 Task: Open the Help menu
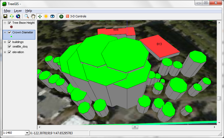click(29, 11)
